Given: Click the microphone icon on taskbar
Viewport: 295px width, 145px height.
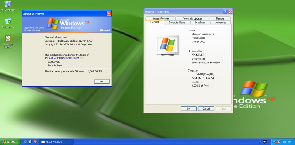Looking at the screenshot, I should (261, 142).
